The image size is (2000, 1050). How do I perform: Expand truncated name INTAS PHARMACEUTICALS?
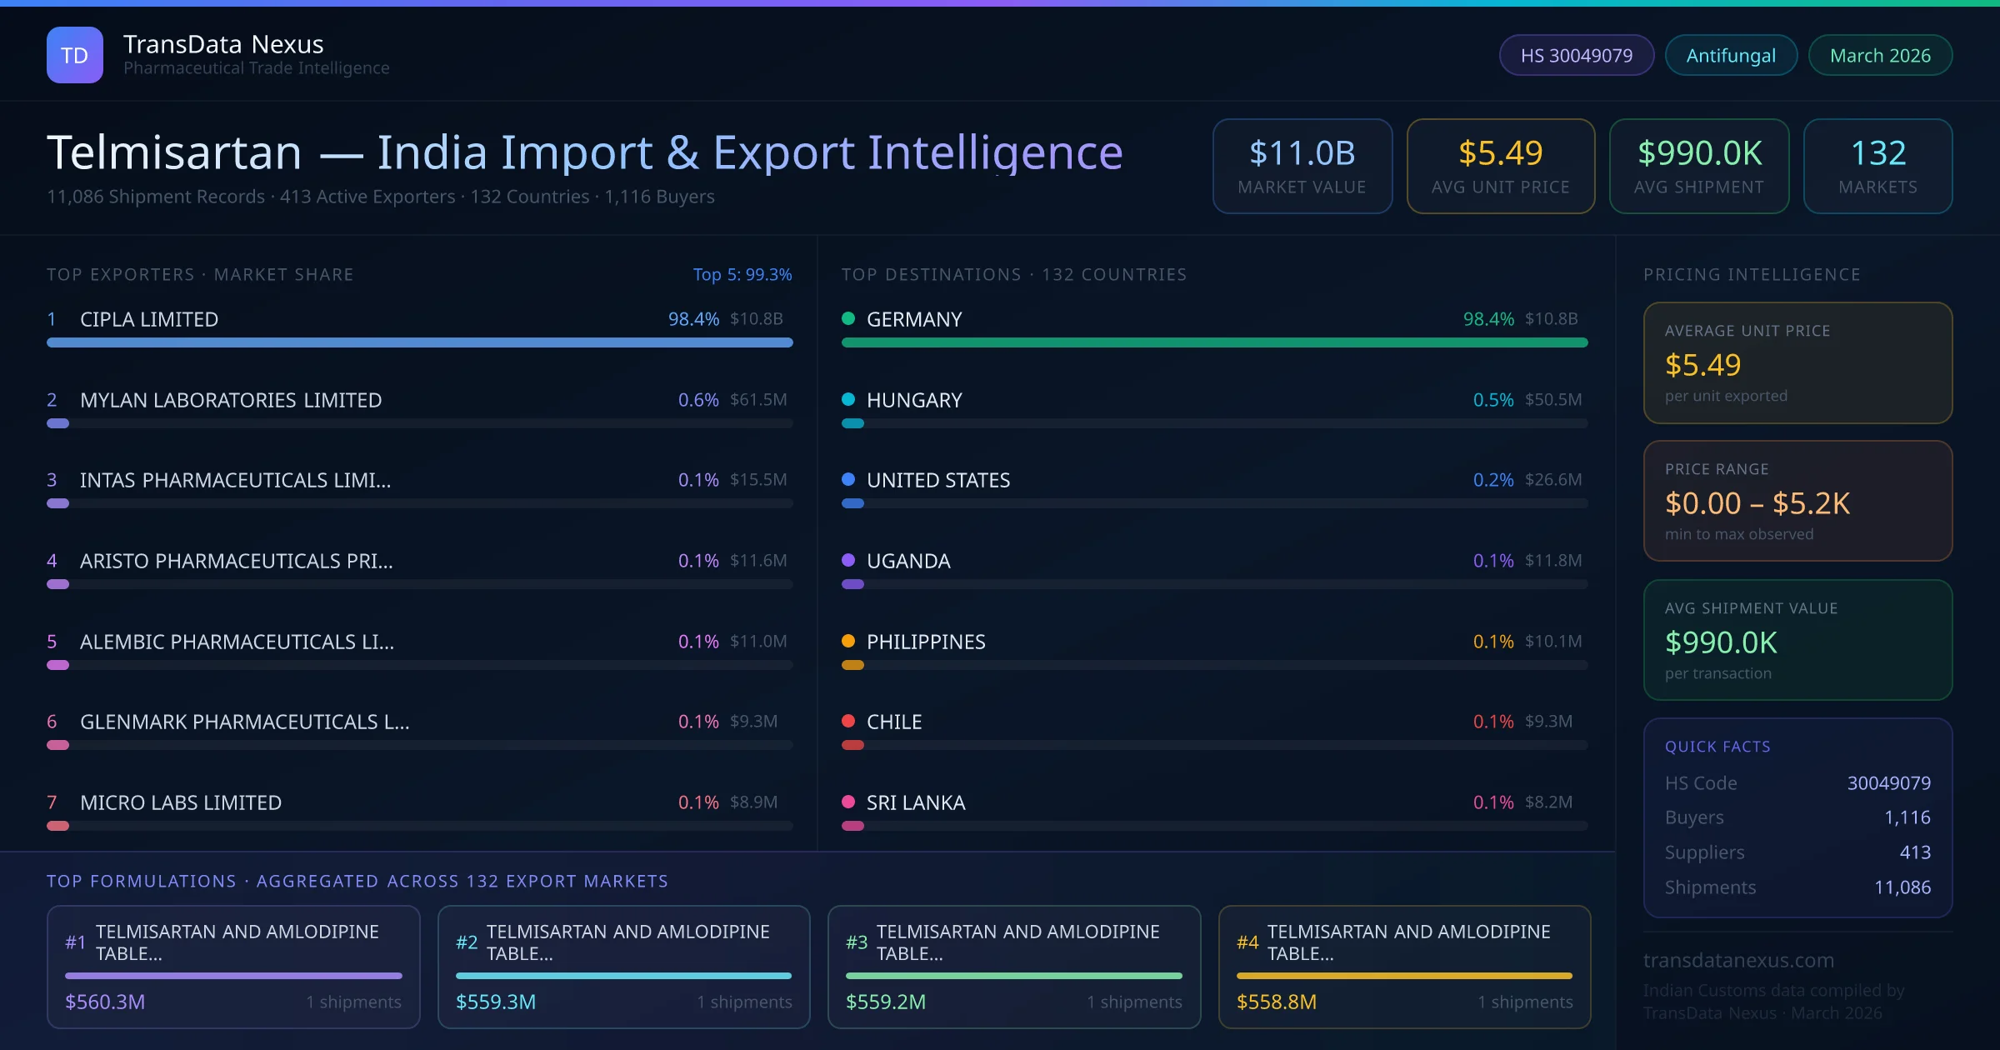[x=235, y=480]
